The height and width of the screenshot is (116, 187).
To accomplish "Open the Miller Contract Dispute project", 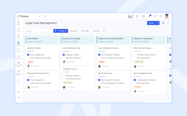I will point(142,48).
